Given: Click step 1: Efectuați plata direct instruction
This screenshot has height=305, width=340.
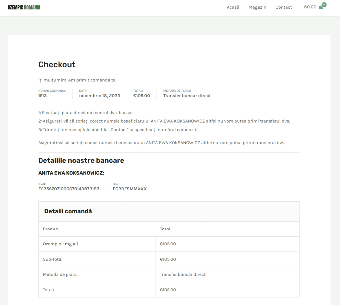Looking at the screenshot, I should click(86, 113).
